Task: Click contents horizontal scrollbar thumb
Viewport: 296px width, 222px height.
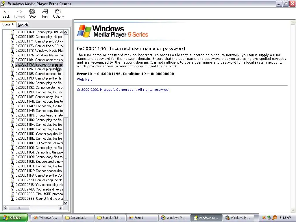Action: (x=19, y=208)
